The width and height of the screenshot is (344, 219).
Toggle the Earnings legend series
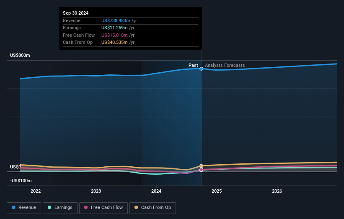click(x=60, y=208)
